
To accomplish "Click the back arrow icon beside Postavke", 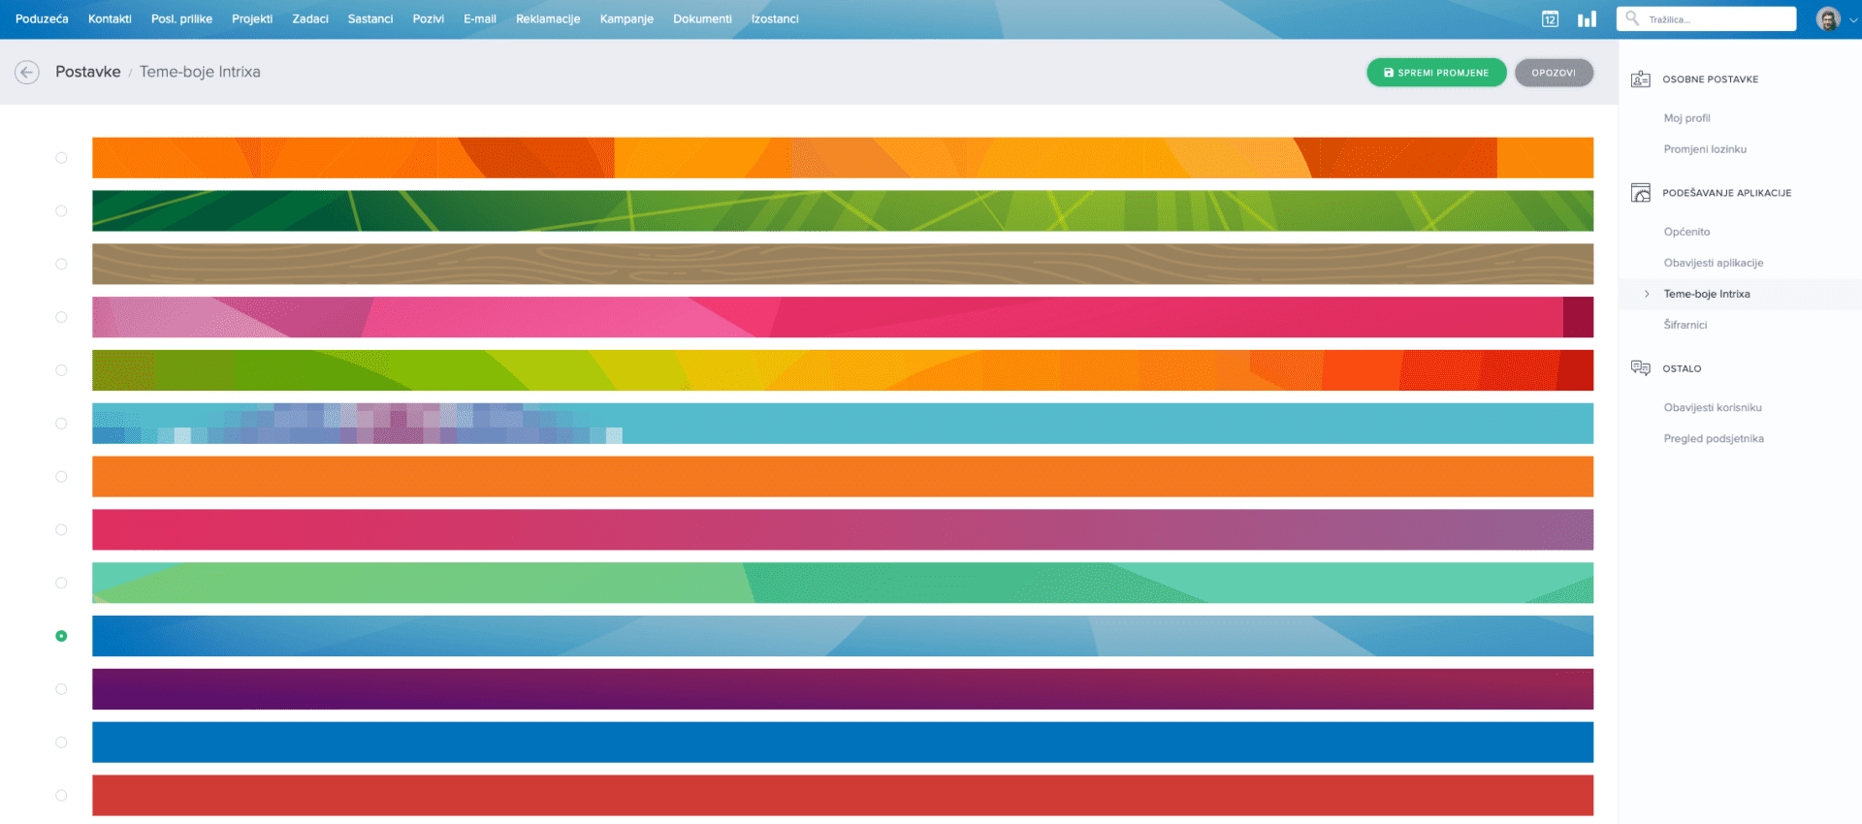I will [x=27, y=72].
